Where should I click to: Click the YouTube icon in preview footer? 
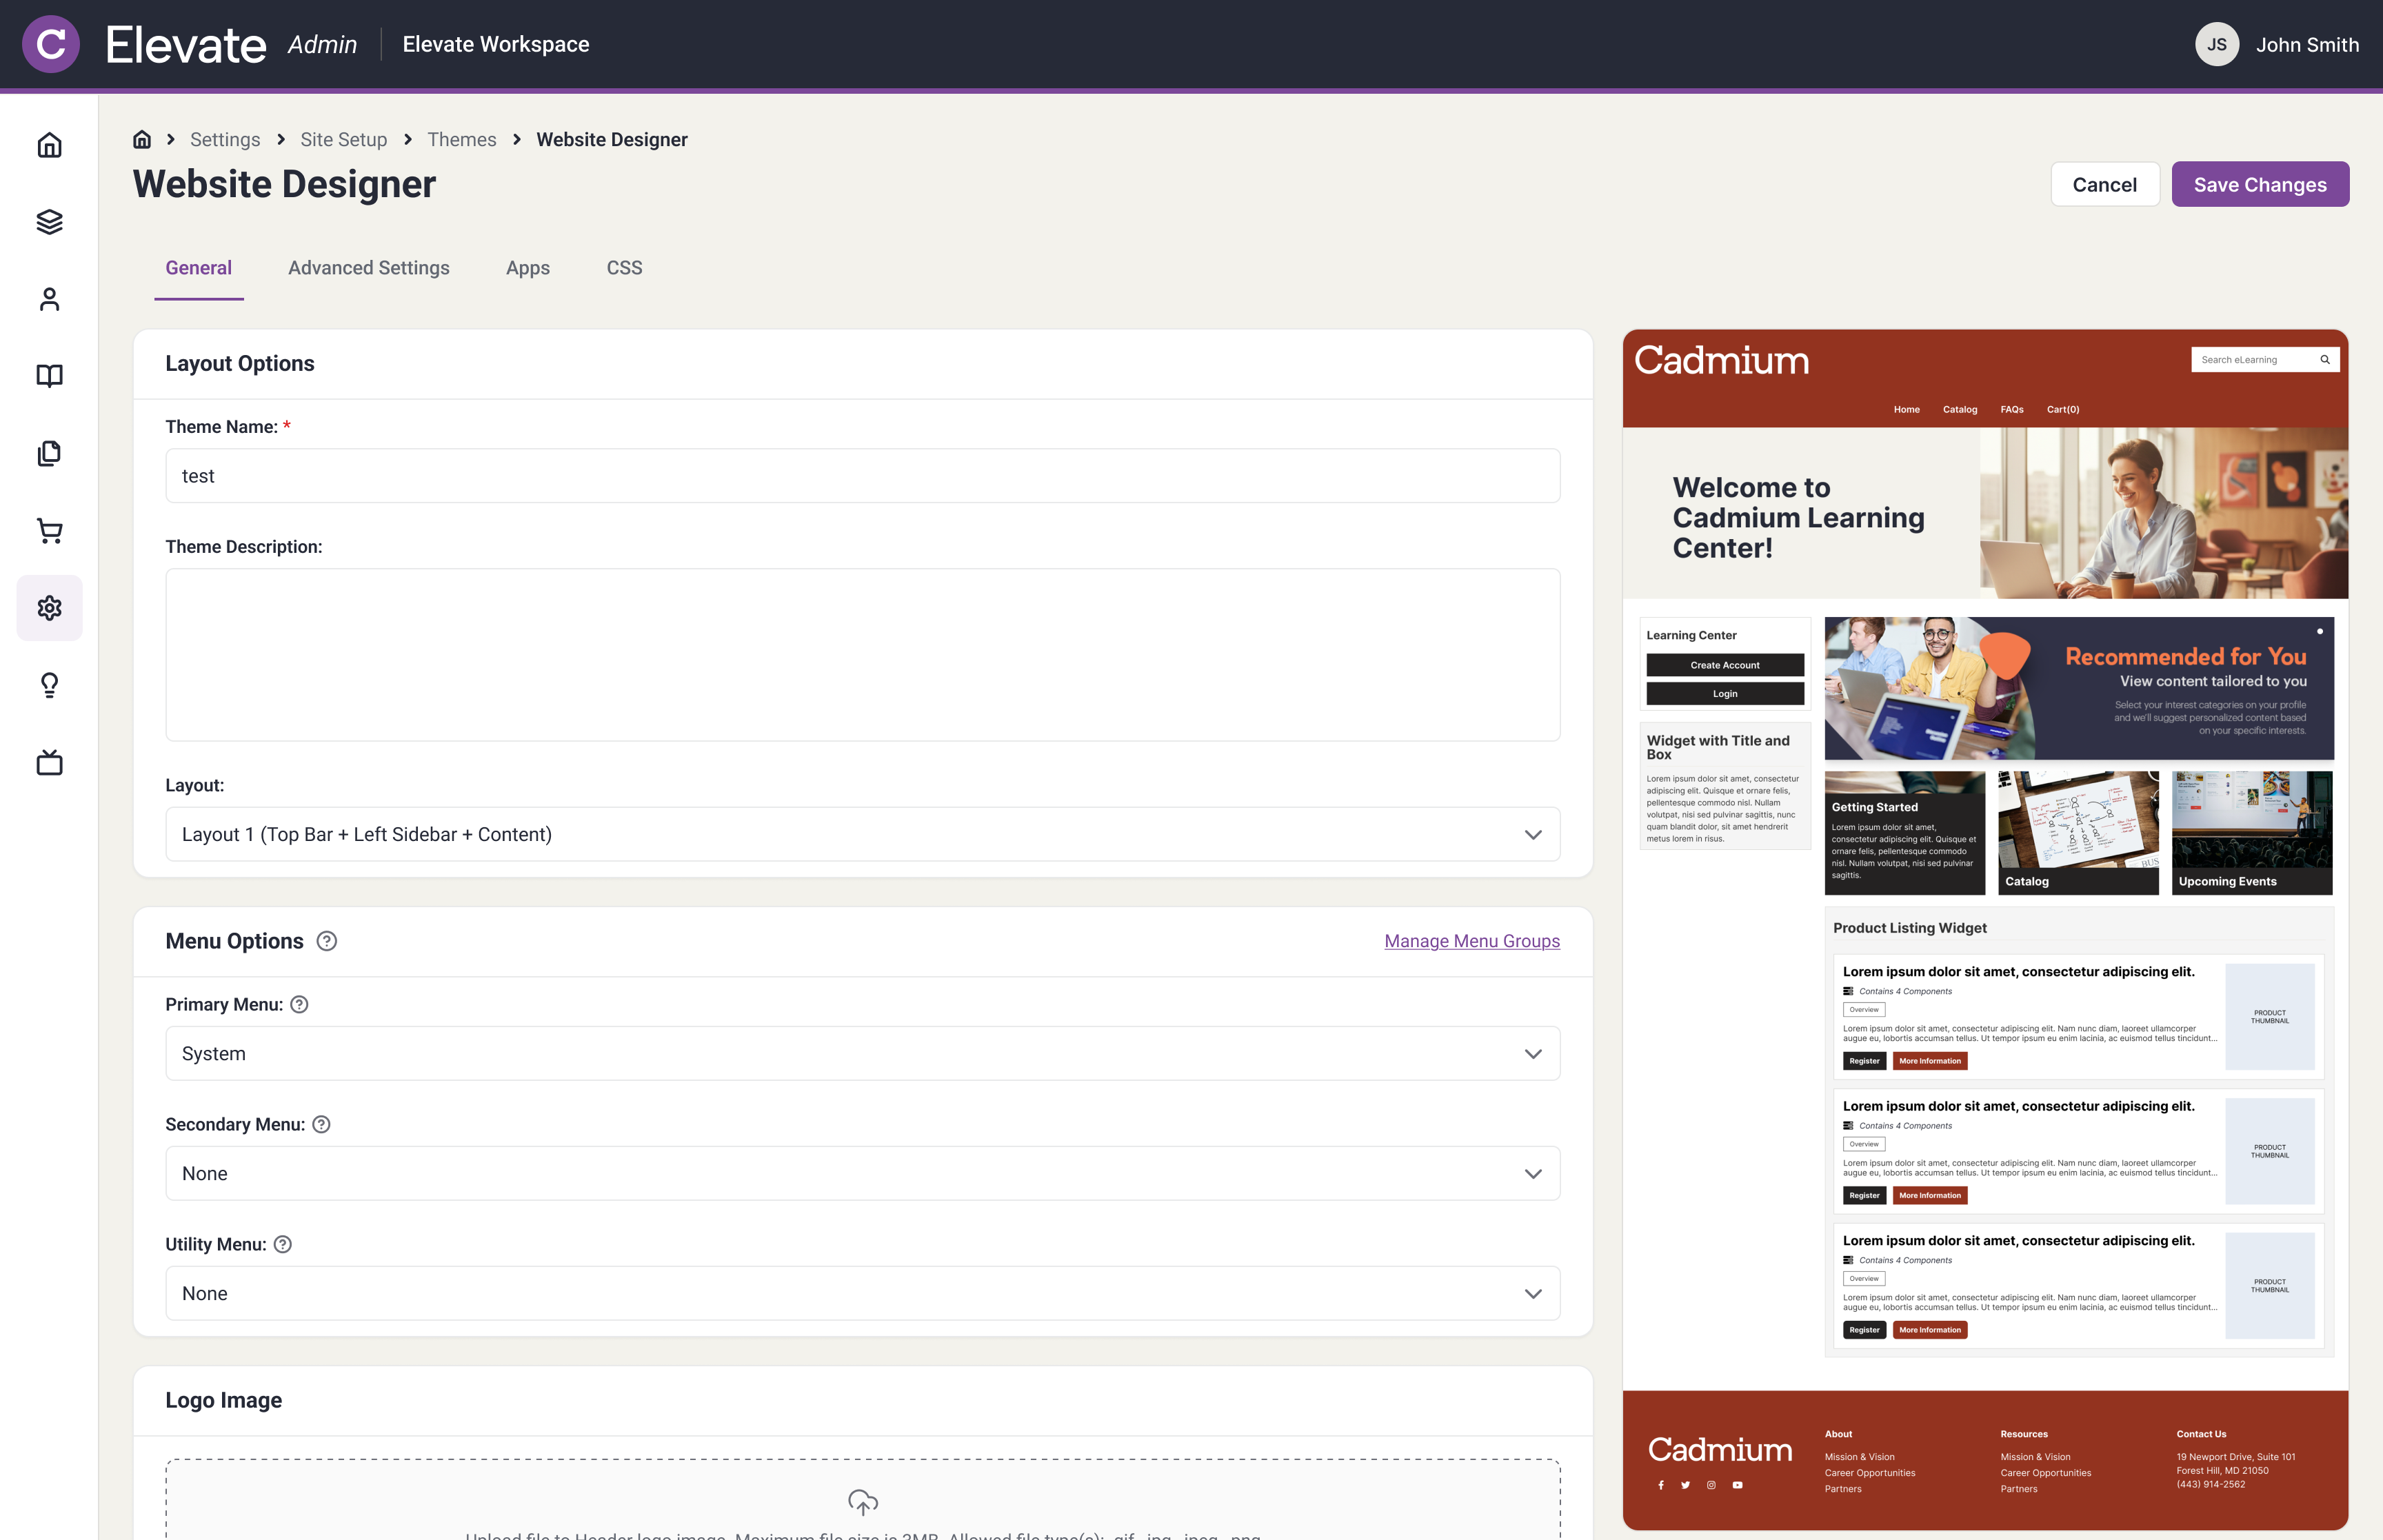click(x=1737, y=1485)
